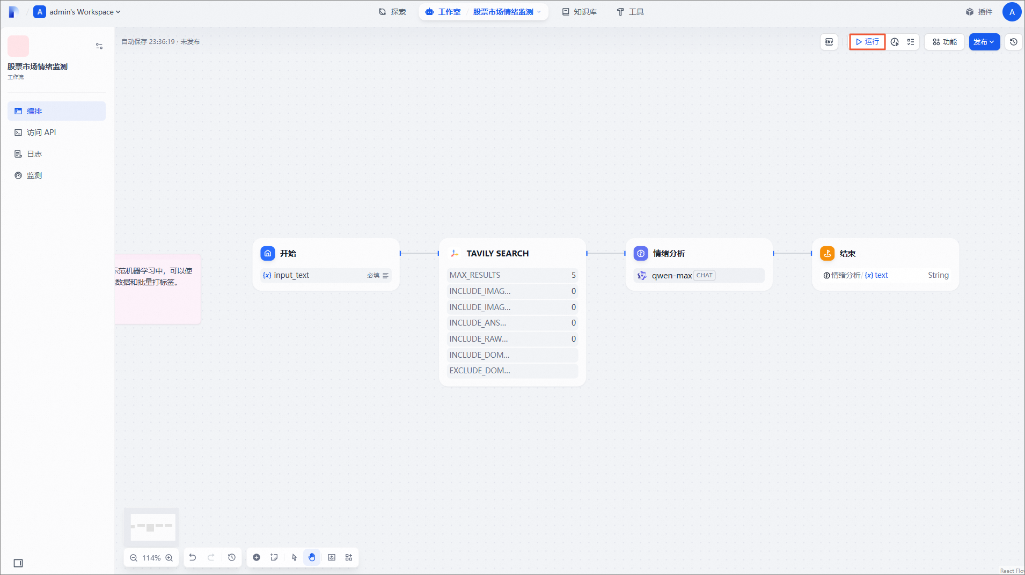This screenshot has width=1025, height=575.
Task: Select the INCLUDE_DOM... parameter row
Action: [x=512, y=355]
